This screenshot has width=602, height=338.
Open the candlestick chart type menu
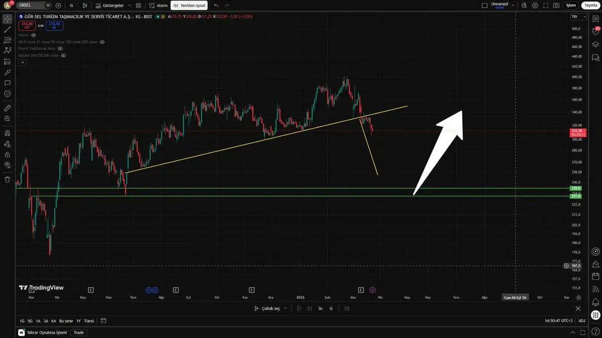(85, 5)
